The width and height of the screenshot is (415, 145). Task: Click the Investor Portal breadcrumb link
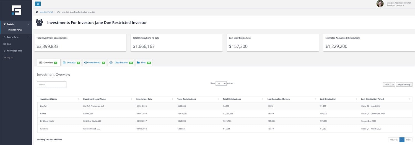[x=46, y=12]
